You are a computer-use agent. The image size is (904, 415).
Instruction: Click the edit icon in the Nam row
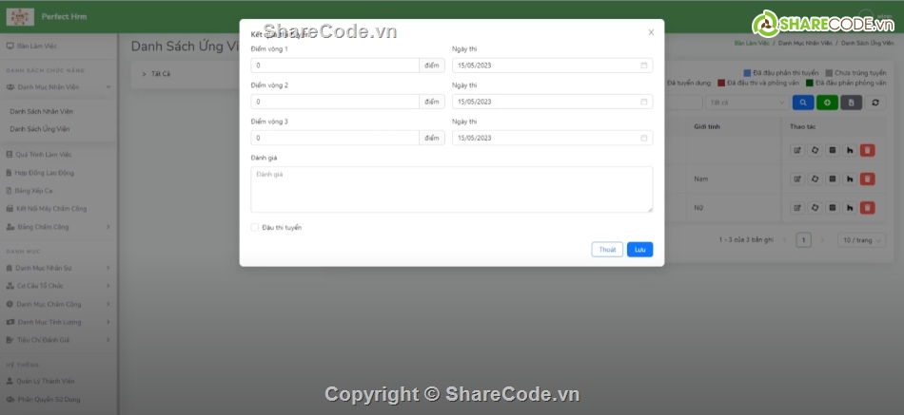pyautogui.click(x=797, y=179)
